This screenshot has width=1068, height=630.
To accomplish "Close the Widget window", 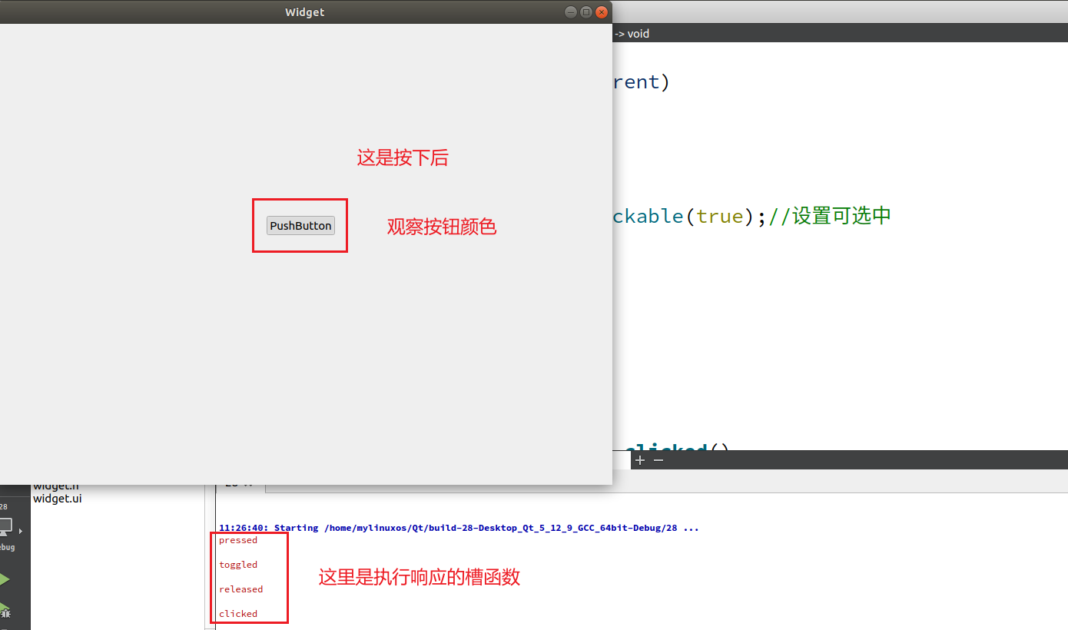I will tap(602, 12).
